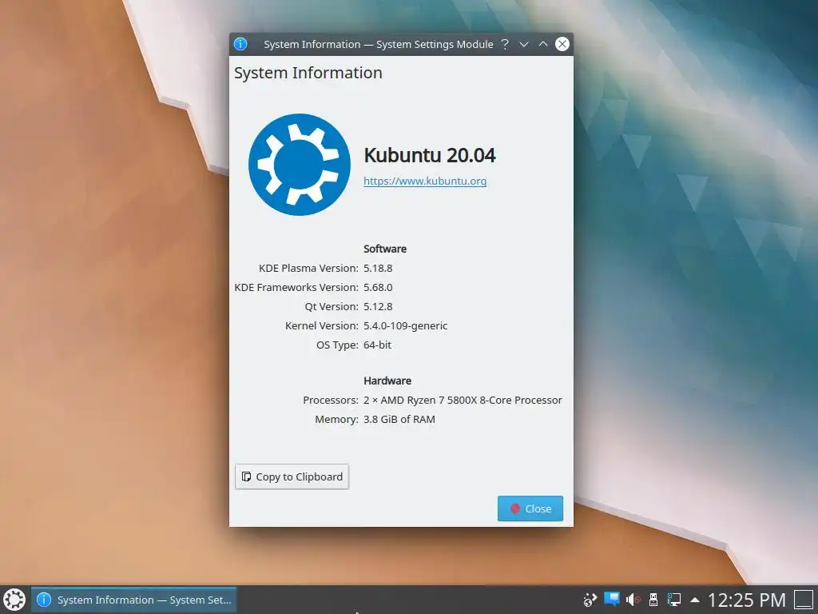Close window with titlebar X button
Image resolution: width=818 pixels, height=614 pixels.
[562, 44]
